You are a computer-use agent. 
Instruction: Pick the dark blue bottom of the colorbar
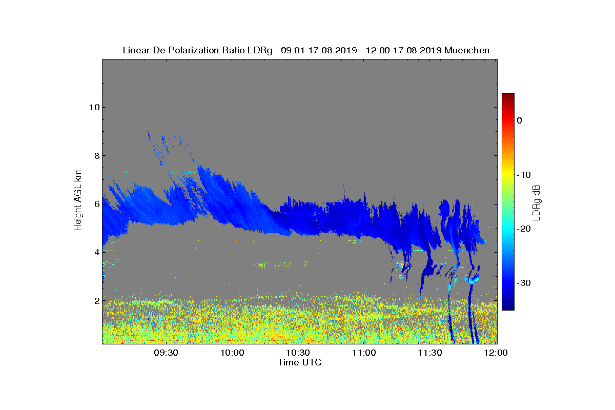pos(508,306)
